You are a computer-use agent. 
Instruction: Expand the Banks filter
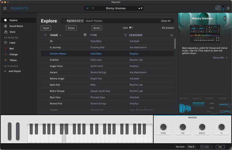[97, 28]
